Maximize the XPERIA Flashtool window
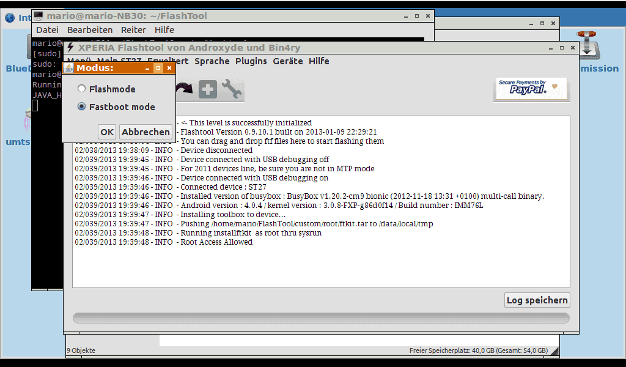Screen dimensions: 626x367 click(x=562, y=48)
